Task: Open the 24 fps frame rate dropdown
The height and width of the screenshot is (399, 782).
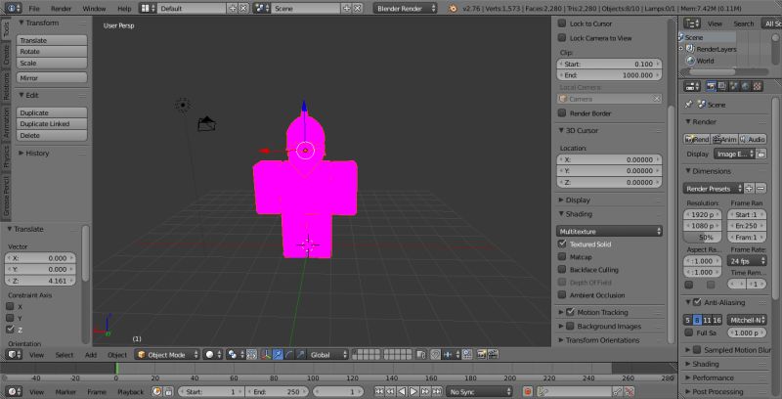Action: tap(747, 261)
